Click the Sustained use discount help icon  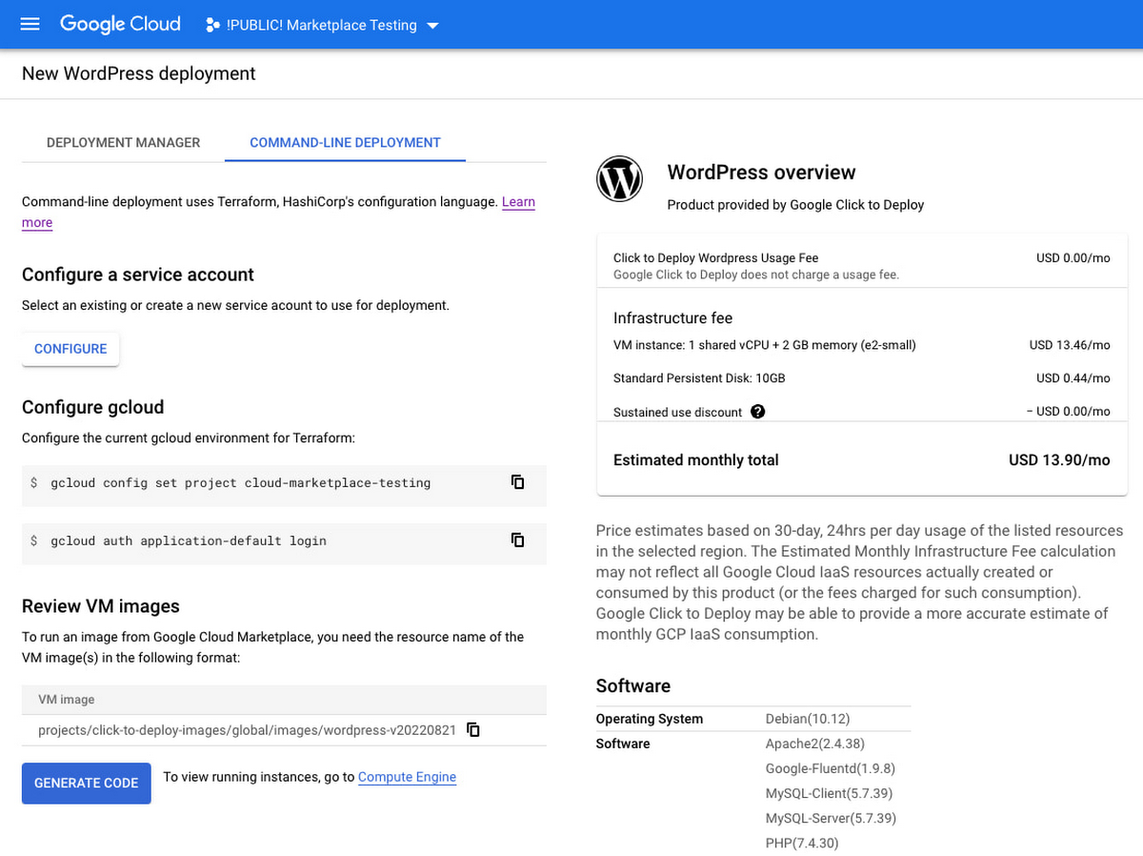(758, 412)
